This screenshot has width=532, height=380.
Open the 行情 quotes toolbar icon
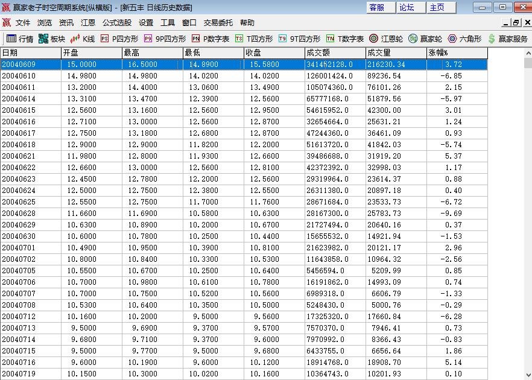[x=11, y=39]
